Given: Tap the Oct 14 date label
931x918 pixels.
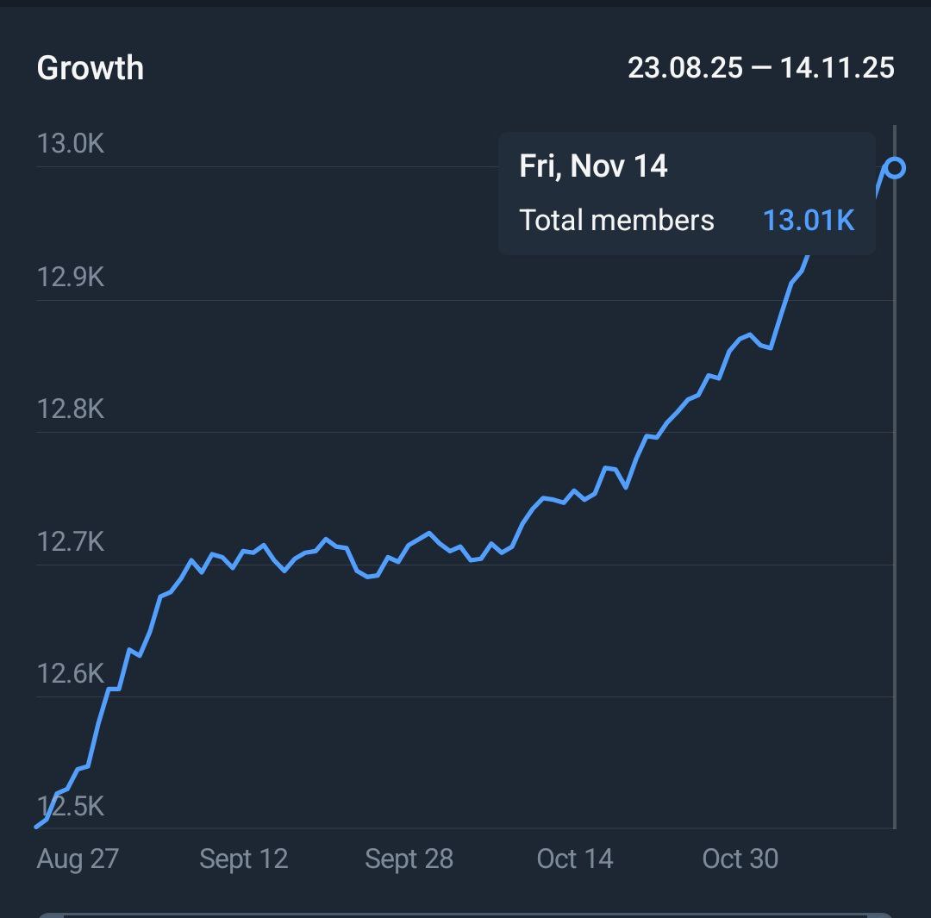Looking at the screenshot, I should (x=574, y=859).
